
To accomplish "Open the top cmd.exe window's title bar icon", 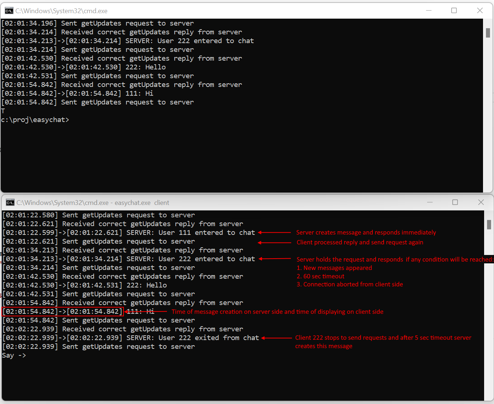I will (9, 11).
